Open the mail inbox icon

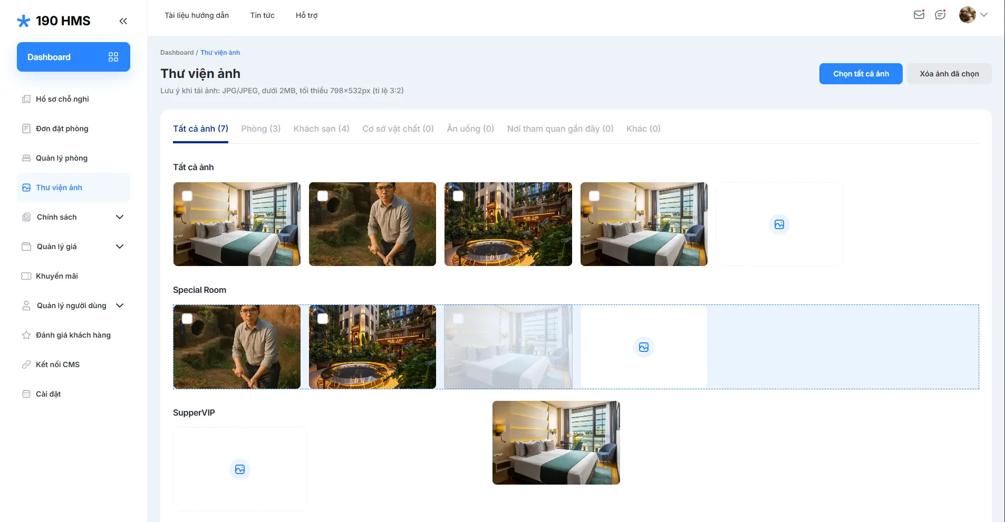point(919,15)
